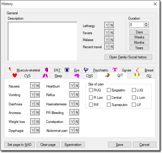Click the kidneys GU icon

click(x=137, y=76)
